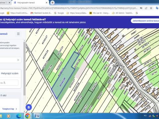The image size is (159, 119).
Task: Click the translate icon in address bar
Action: 157,8
